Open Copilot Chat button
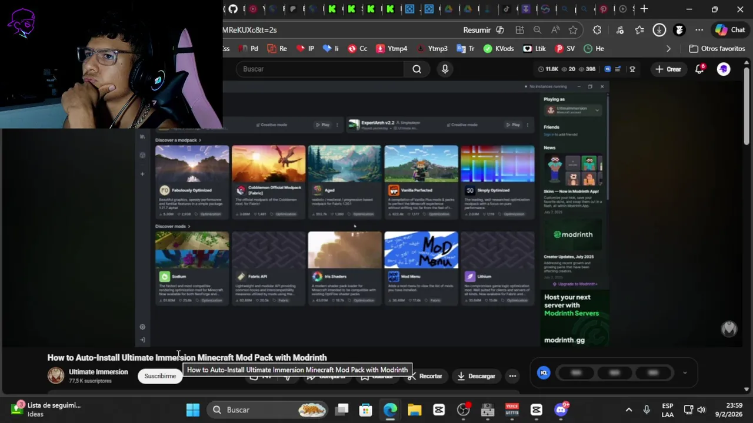 pos(730,30)
